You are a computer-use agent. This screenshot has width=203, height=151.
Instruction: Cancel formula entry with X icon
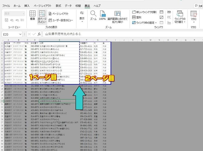pos(29,34)
